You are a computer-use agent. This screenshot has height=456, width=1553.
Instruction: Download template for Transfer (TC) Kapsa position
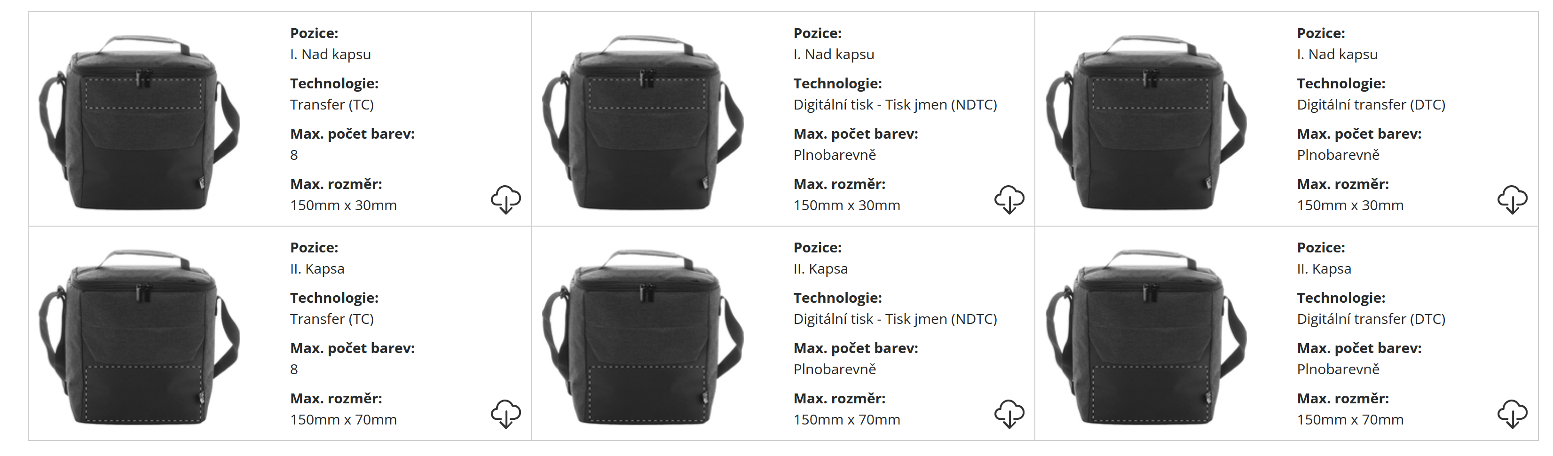(x=505, y=413)
